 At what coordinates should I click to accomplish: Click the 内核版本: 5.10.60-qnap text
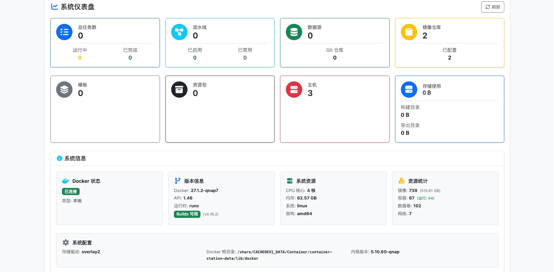[x=375, y=252]
